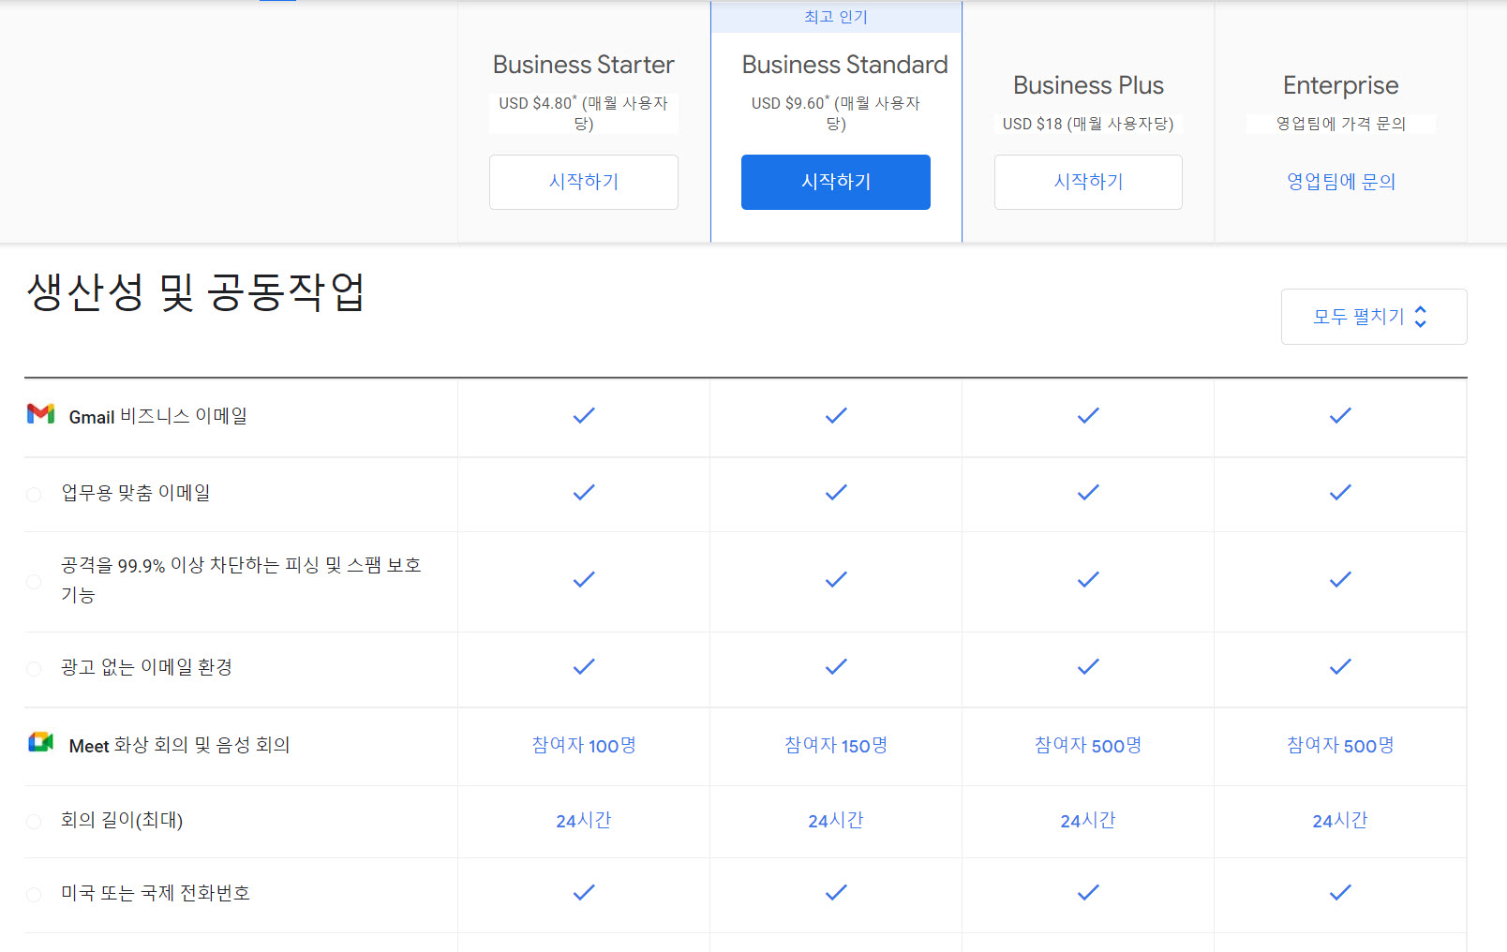This screenshot has width=1507, height=952.
Task: Start Business Plus plan via 시작하기
Action: 1088,182
